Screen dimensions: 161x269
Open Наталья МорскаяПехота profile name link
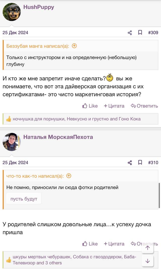pyautogui.click(x=58, y=137)
